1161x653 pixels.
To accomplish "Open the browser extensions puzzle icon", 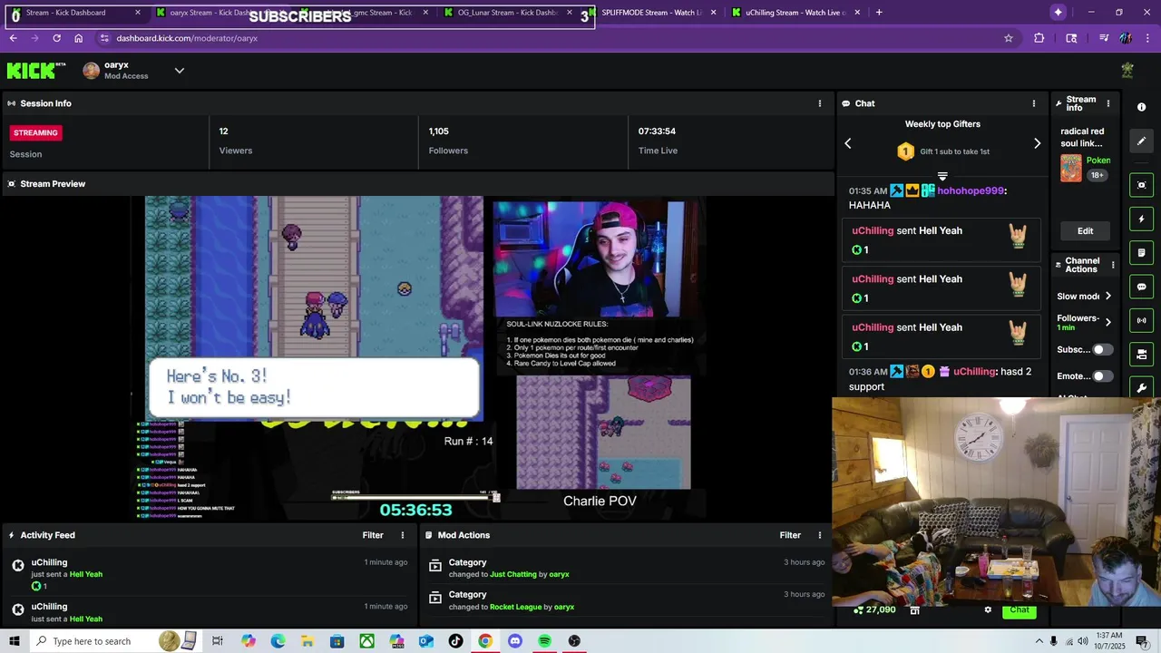I will (1039, 38).
